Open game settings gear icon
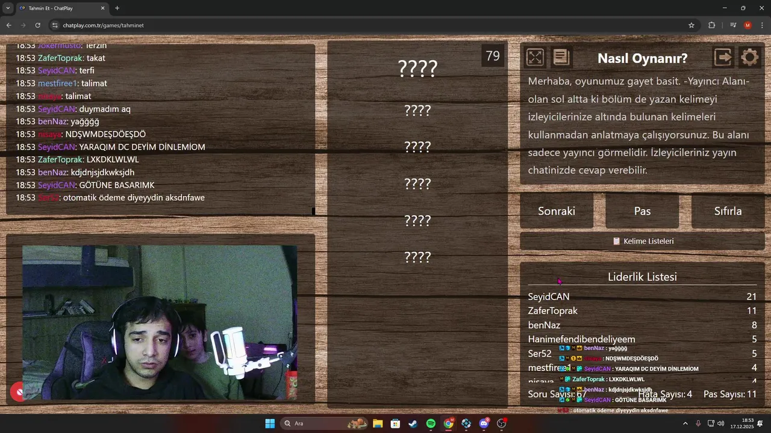The width and height of the screenshot is (771, 433). [x=750, y=58]
